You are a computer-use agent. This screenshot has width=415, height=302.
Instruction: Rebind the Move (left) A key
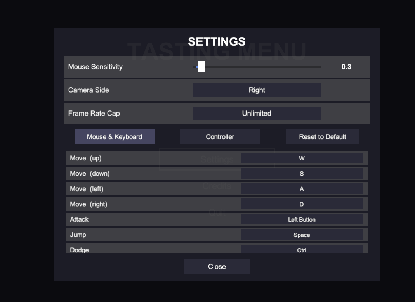(x=302, y=189)
